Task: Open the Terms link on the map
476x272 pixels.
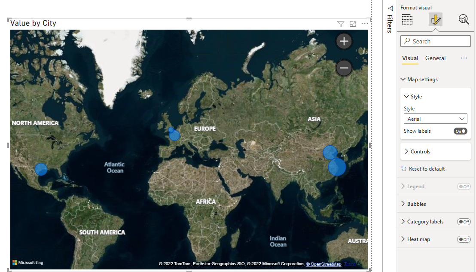Action: (350, 264)
